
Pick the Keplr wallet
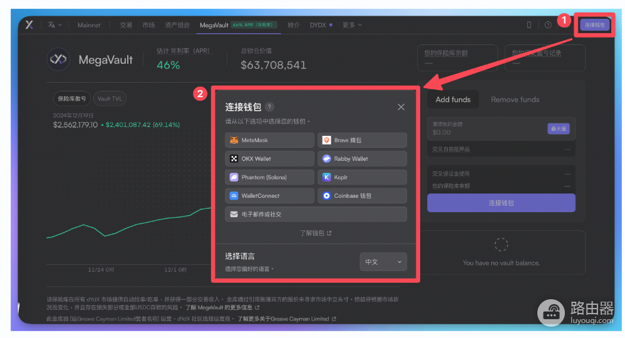(x=363, y=177)
